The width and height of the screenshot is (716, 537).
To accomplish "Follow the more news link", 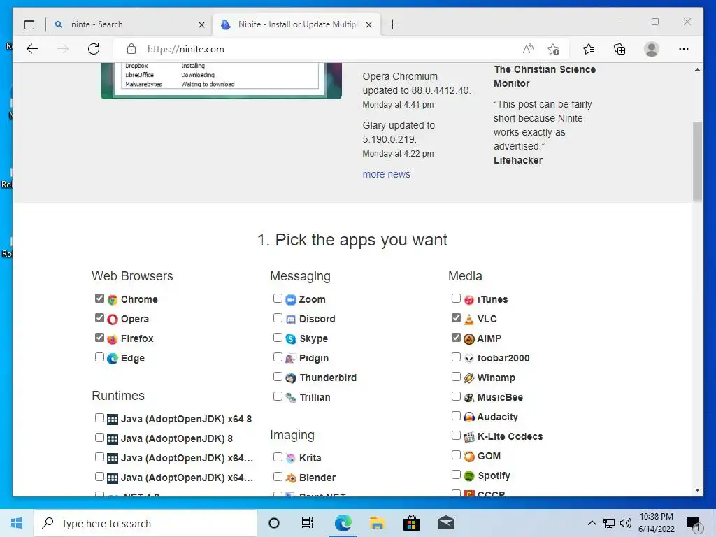I will [386, 174].
